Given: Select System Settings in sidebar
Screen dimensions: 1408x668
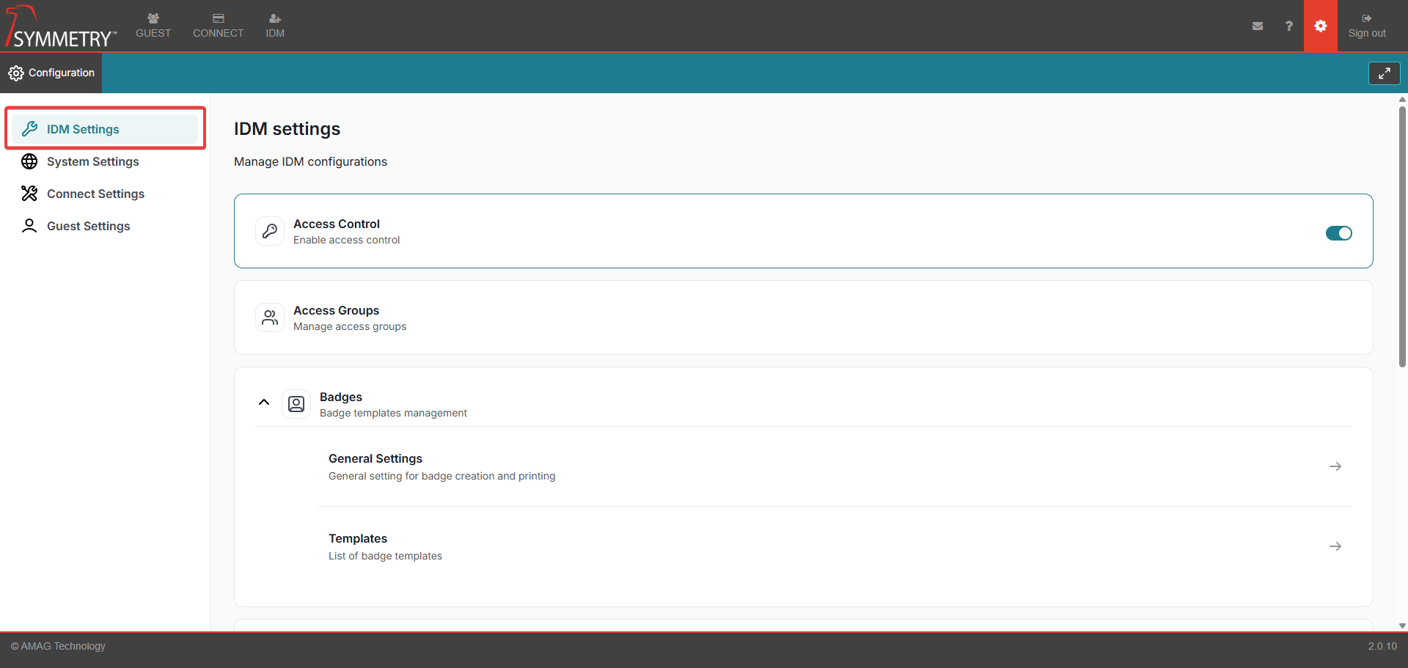Looking at the screenshot, I should pyautogui.click(x=92, y=161).
